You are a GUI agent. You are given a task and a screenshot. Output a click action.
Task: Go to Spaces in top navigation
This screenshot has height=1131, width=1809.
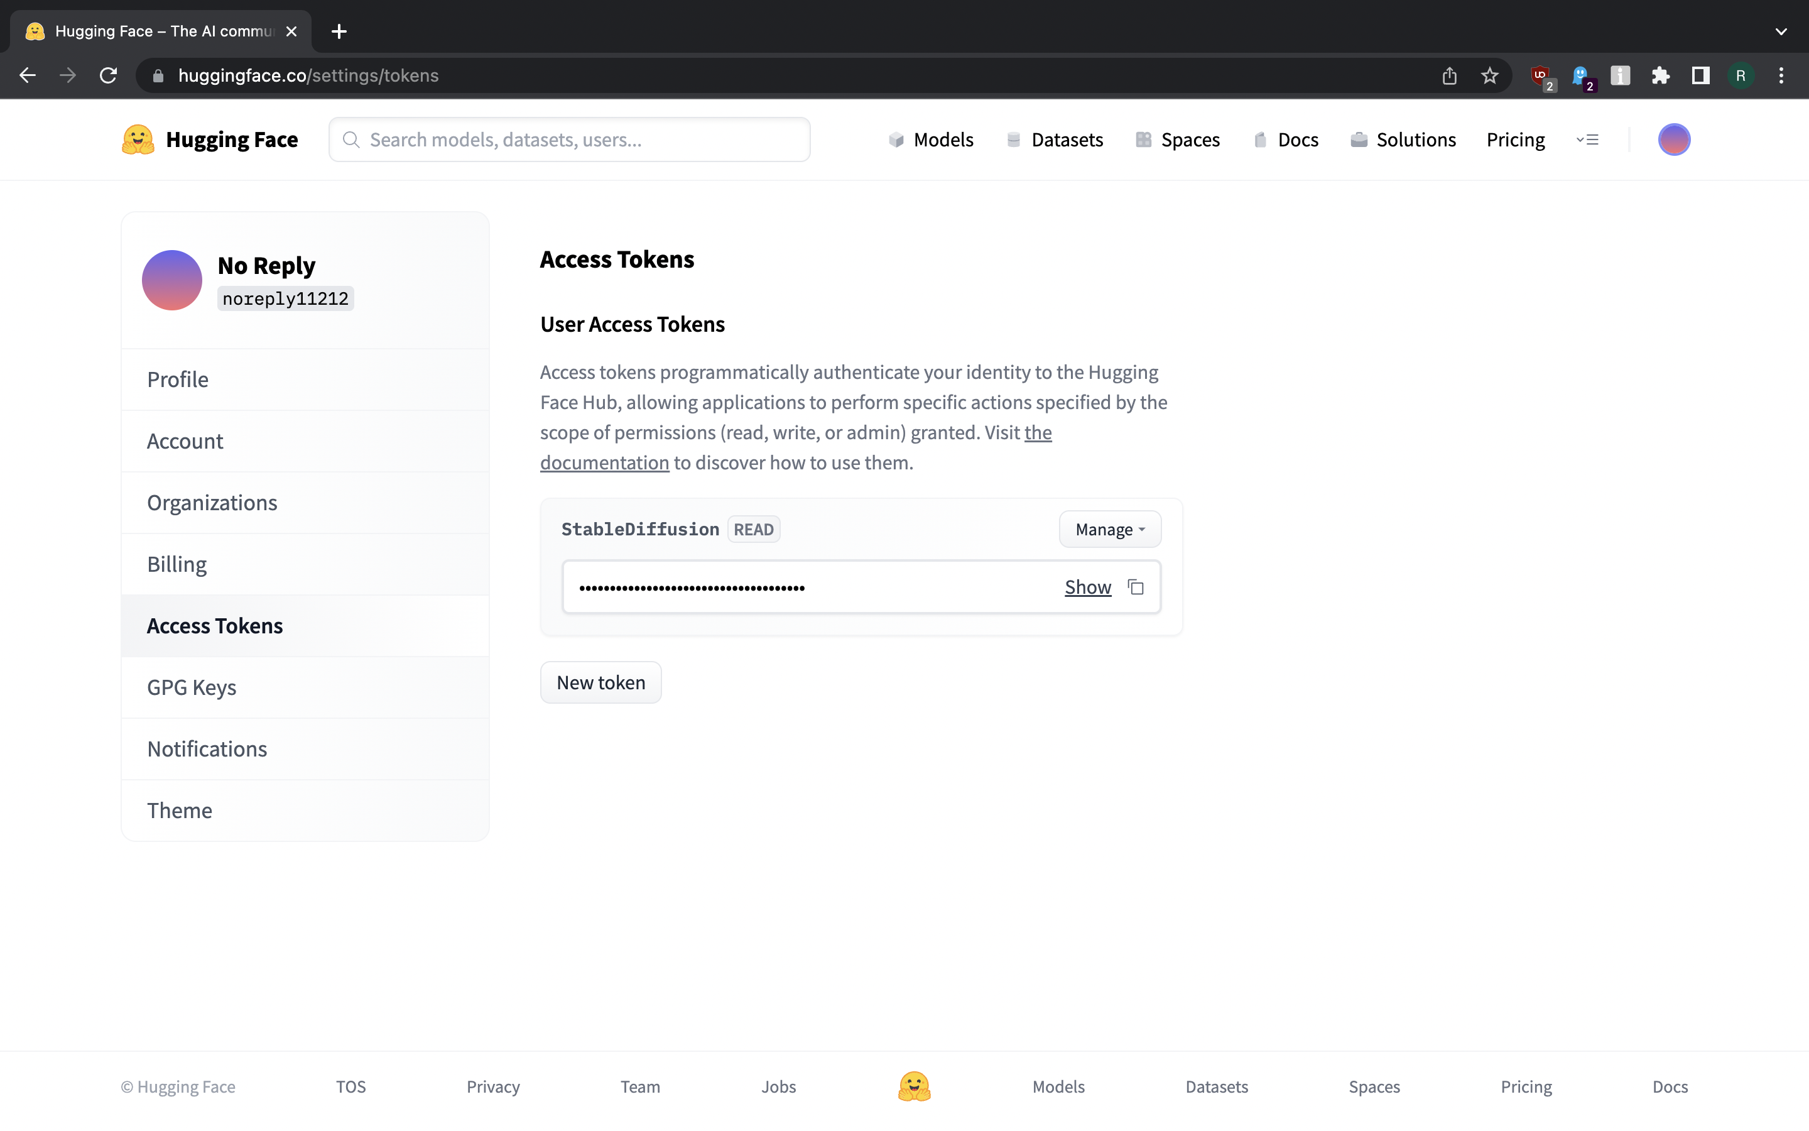click(x=1177, y=140)
